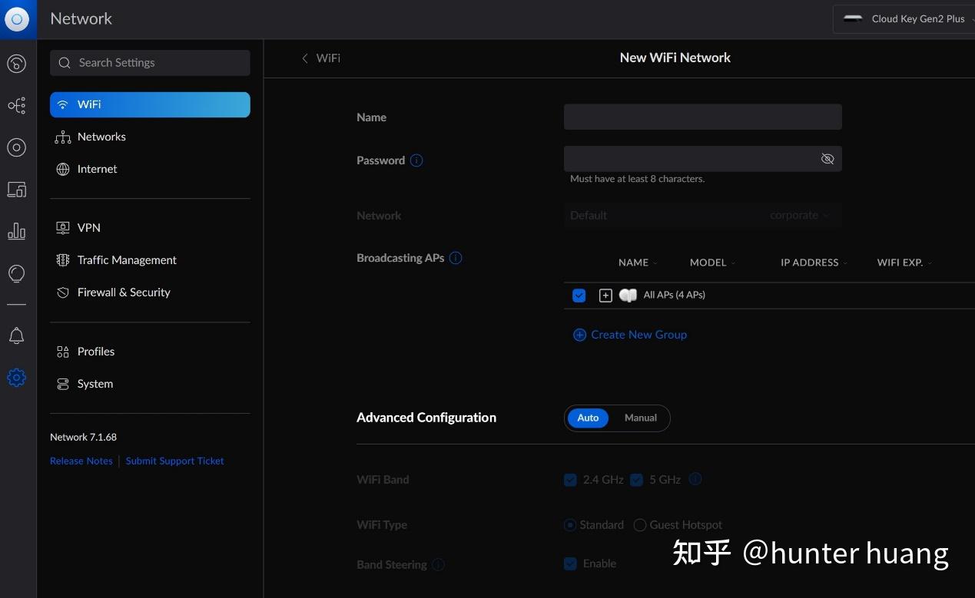Open the Topology view in the sidebar

pyautogui.click(x=17, y=105)
